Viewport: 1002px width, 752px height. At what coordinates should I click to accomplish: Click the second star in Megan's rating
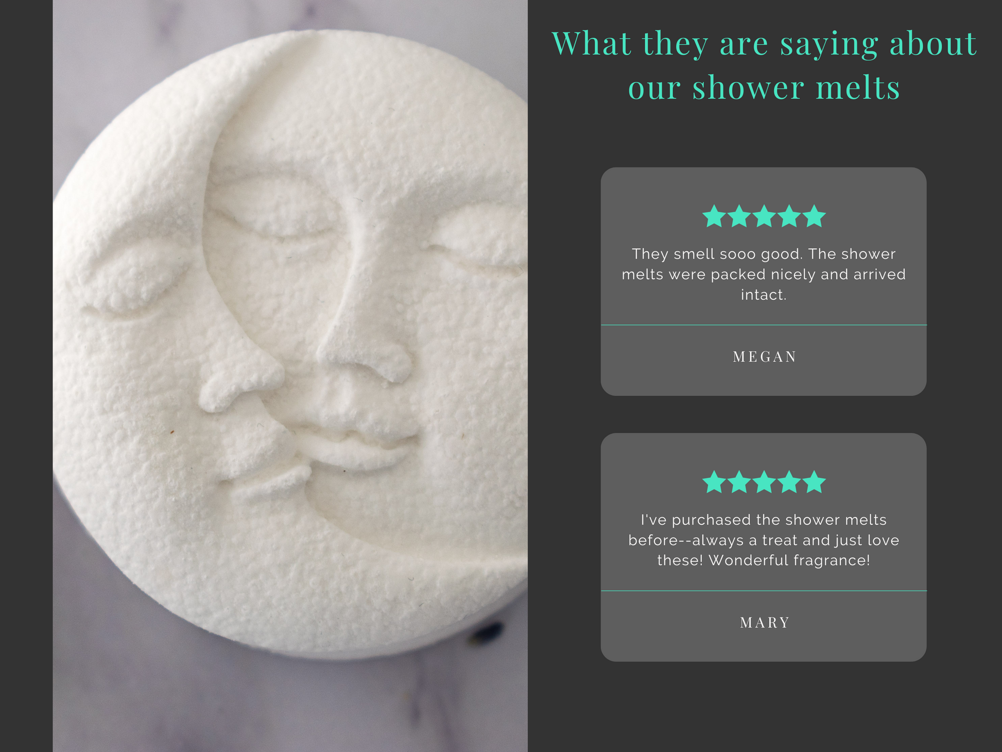[x=739, y=216]
